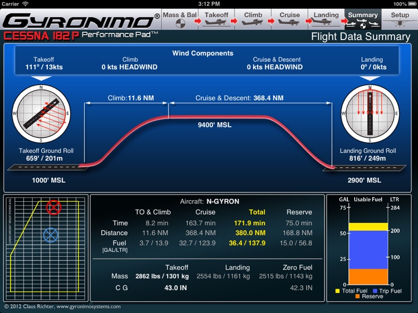Tap landing mass 2554 lbs / 1161 kg
Image resolution: width=418 pixels, height=313 pixels.
[223, 276]
